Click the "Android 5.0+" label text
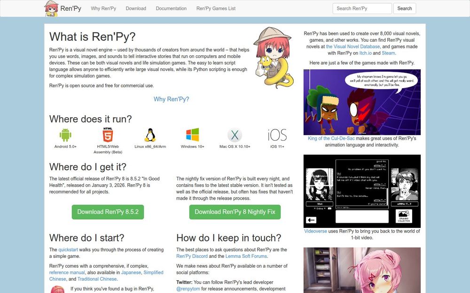This screenshot has width=470, height=293. (x=65, y=146)
